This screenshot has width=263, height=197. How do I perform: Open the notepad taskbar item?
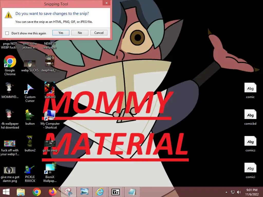[x=132, y=192]
